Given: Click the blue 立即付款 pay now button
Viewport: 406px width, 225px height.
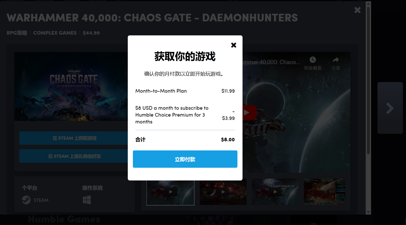Looking at the screenshot, I should (x=185, y=159).
